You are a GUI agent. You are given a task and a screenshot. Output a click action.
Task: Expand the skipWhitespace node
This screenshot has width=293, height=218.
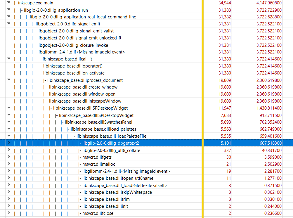[x=8, y=192]
